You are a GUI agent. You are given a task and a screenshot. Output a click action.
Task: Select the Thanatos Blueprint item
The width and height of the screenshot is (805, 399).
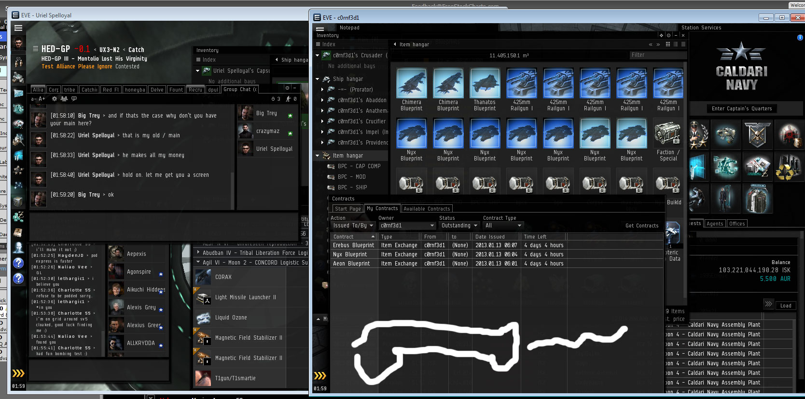pos(485,90)
